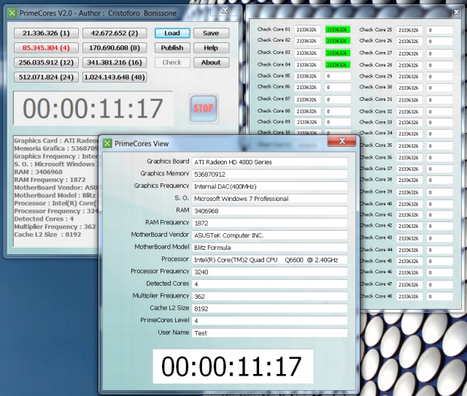Click the Check Core 01 expected value field

pyautogui.click(x=307, y=29)
